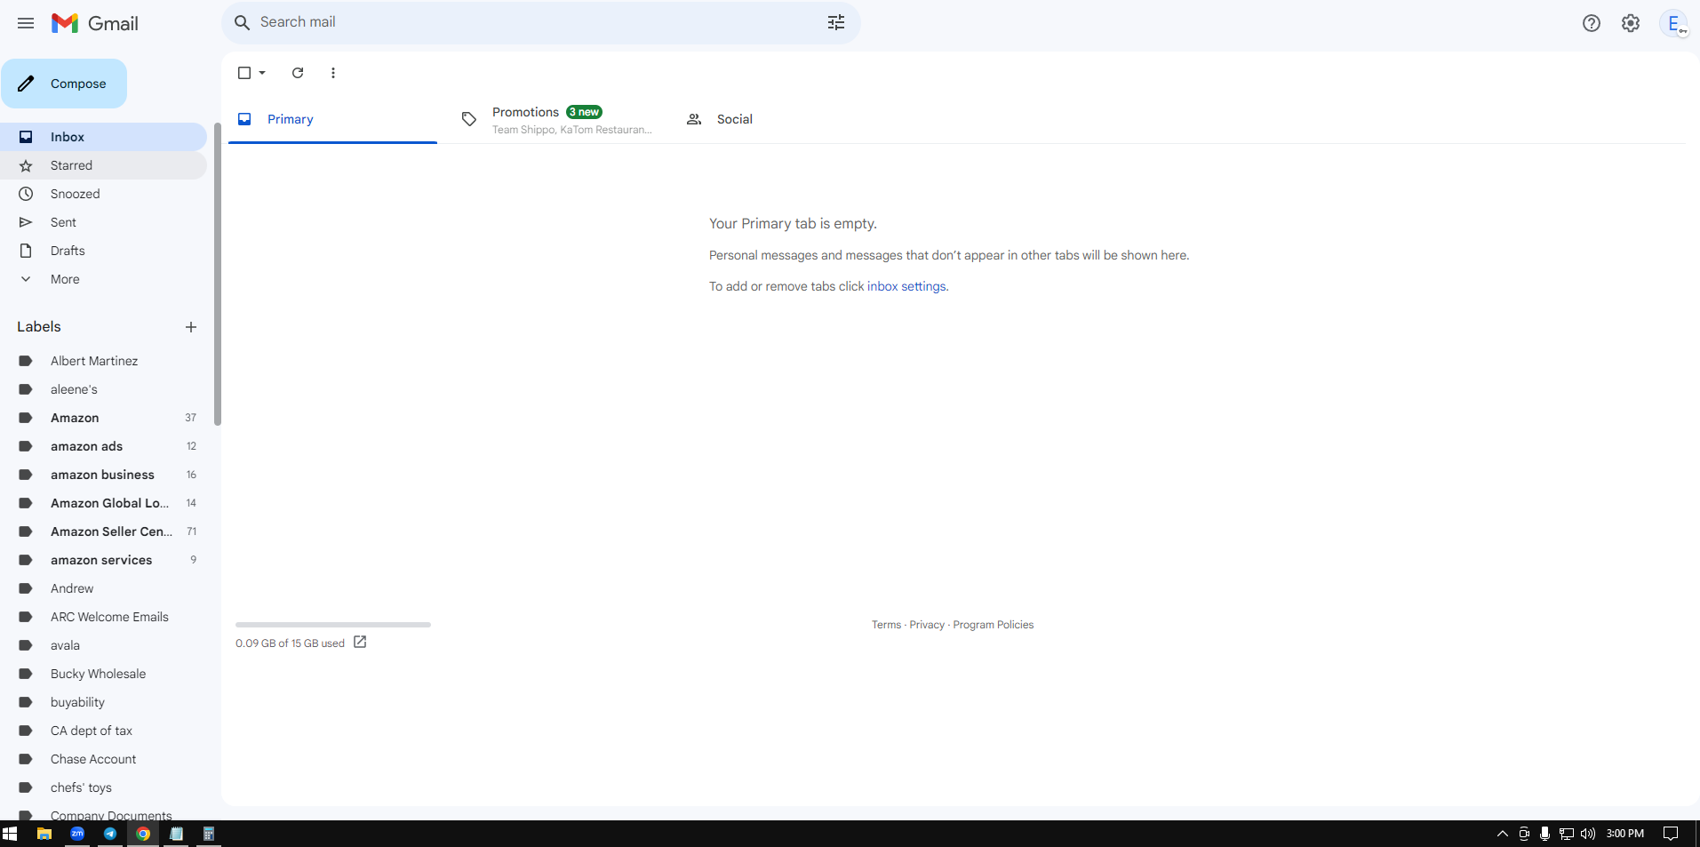Refresh the inbox

point(298,73)
